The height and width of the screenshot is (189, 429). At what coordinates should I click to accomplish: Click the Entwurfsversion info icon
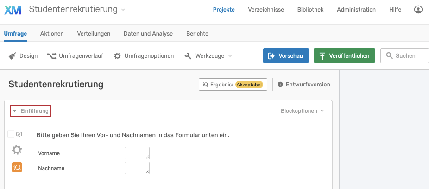coord(280,85)
